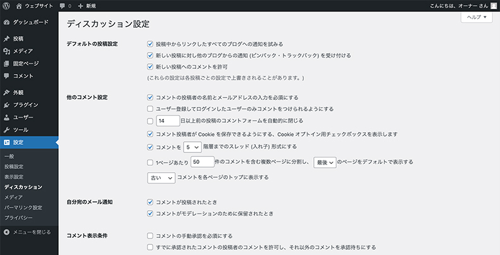Uncheck 新しい投稿へのコメントを許可
Image resolution: width=500 pixels, height=255 pixels.
coord(150,67)
